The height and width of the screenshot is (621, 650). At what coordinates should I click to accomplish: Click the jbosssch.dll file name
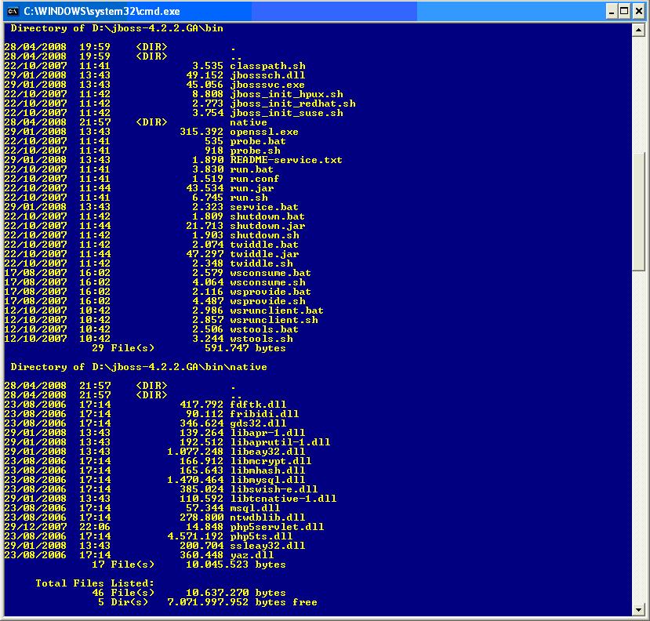268,75
